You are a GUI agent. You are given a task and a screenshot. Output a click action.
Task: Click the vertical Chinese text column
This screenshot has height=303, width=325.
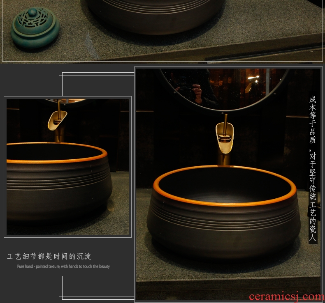(x=313, y=169)
